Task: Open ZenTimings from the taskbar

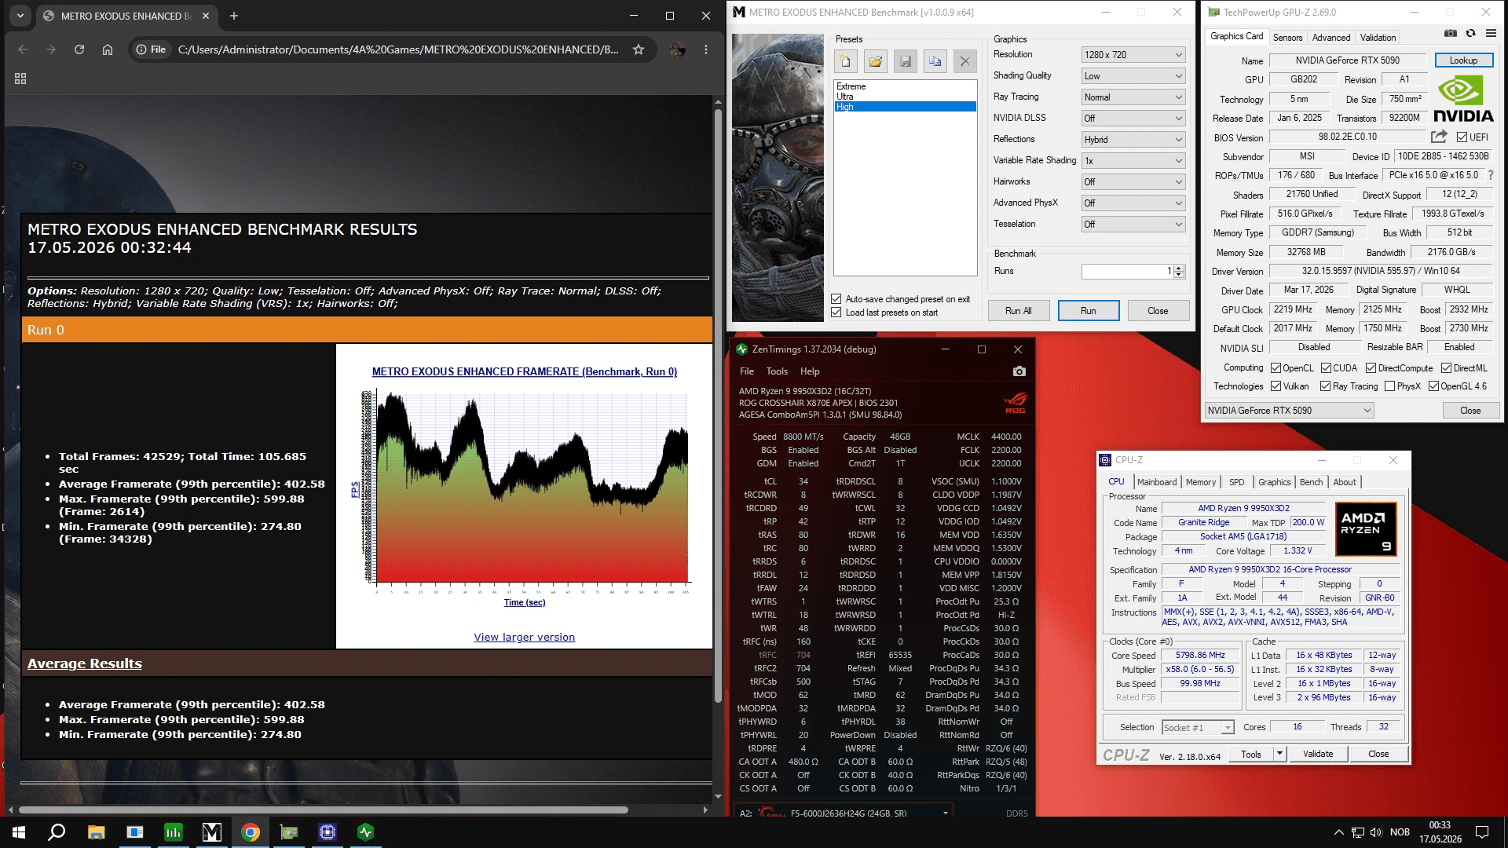Action: (366, 832)
